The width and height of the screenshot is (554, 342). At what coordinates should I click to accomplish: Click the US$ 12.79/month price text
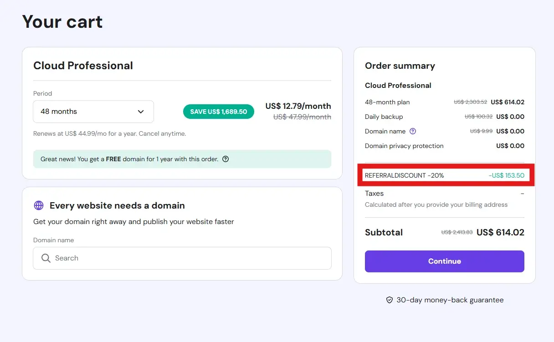pyautogui.click(x=298, y=106)
